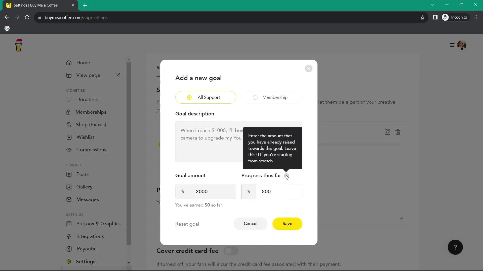Viewport: 483px width, 271px height.
Task: Click the Settings menu item
Action: coord(86,261)
